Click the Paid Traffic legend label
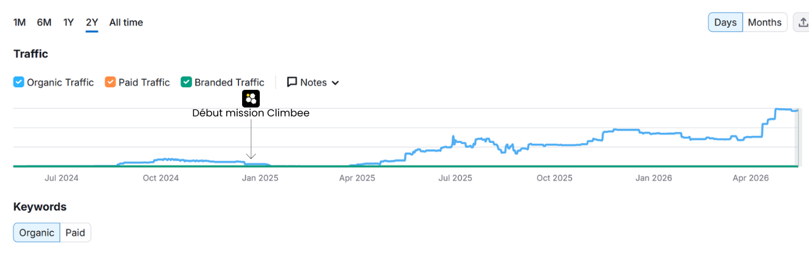The height and width of the screenshot is (253, 809). tap(144, 82)
